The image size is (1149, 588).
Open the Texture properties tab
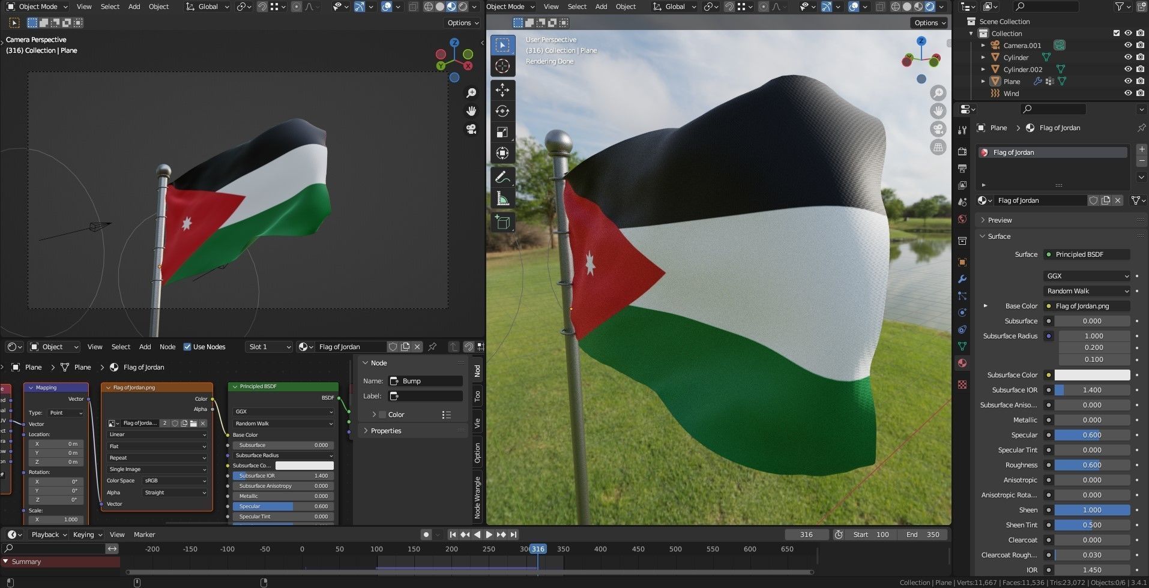pos(962,385)
